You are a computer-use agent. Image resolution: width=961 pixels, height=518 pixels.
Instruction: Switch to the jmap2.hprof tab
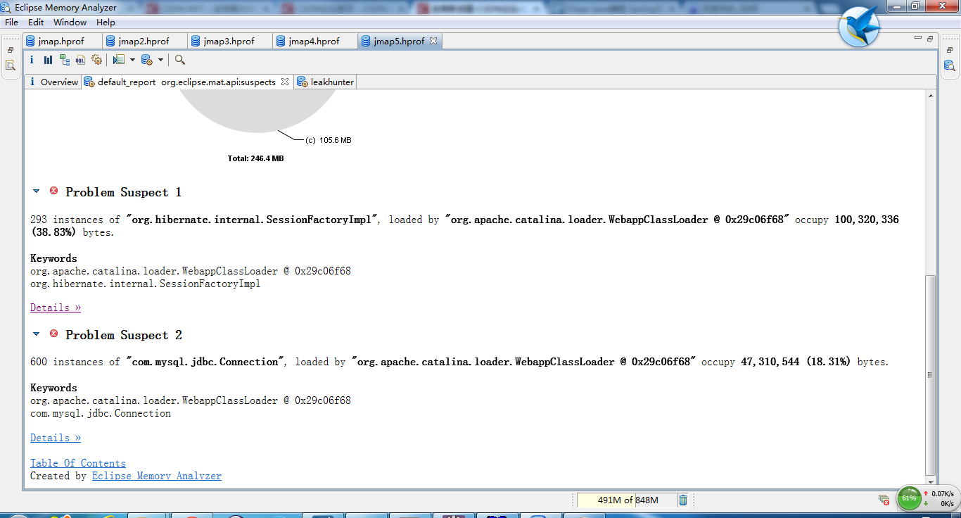click(144, 41)
